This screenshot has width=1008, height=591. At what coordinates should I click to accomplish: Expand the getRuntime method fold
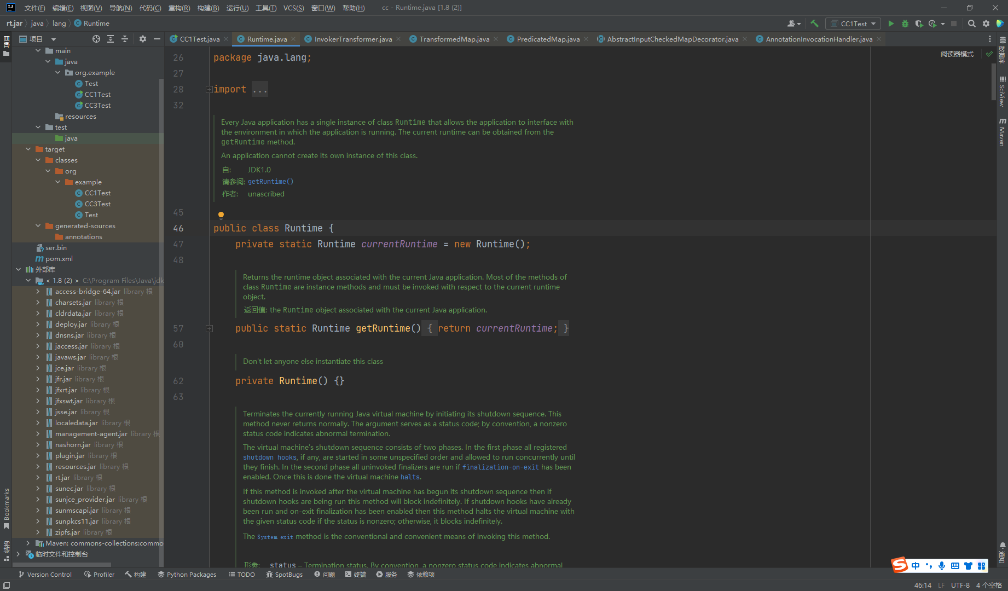tap(209, 328)
